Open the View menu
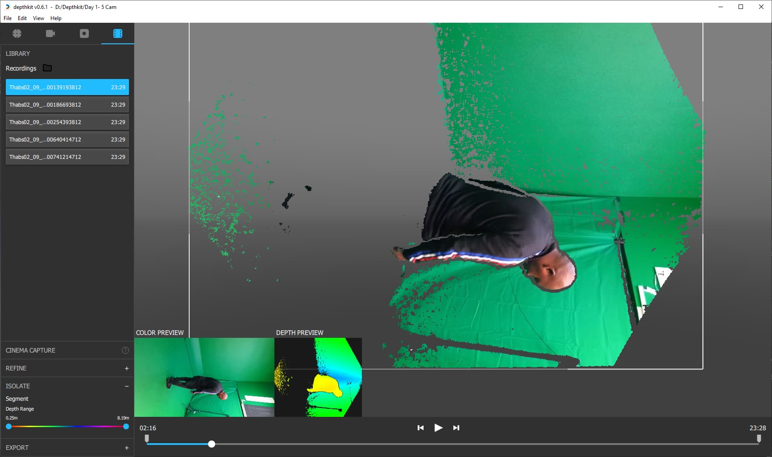The height and width of the screenshot is (457, 772). [38, 18]
